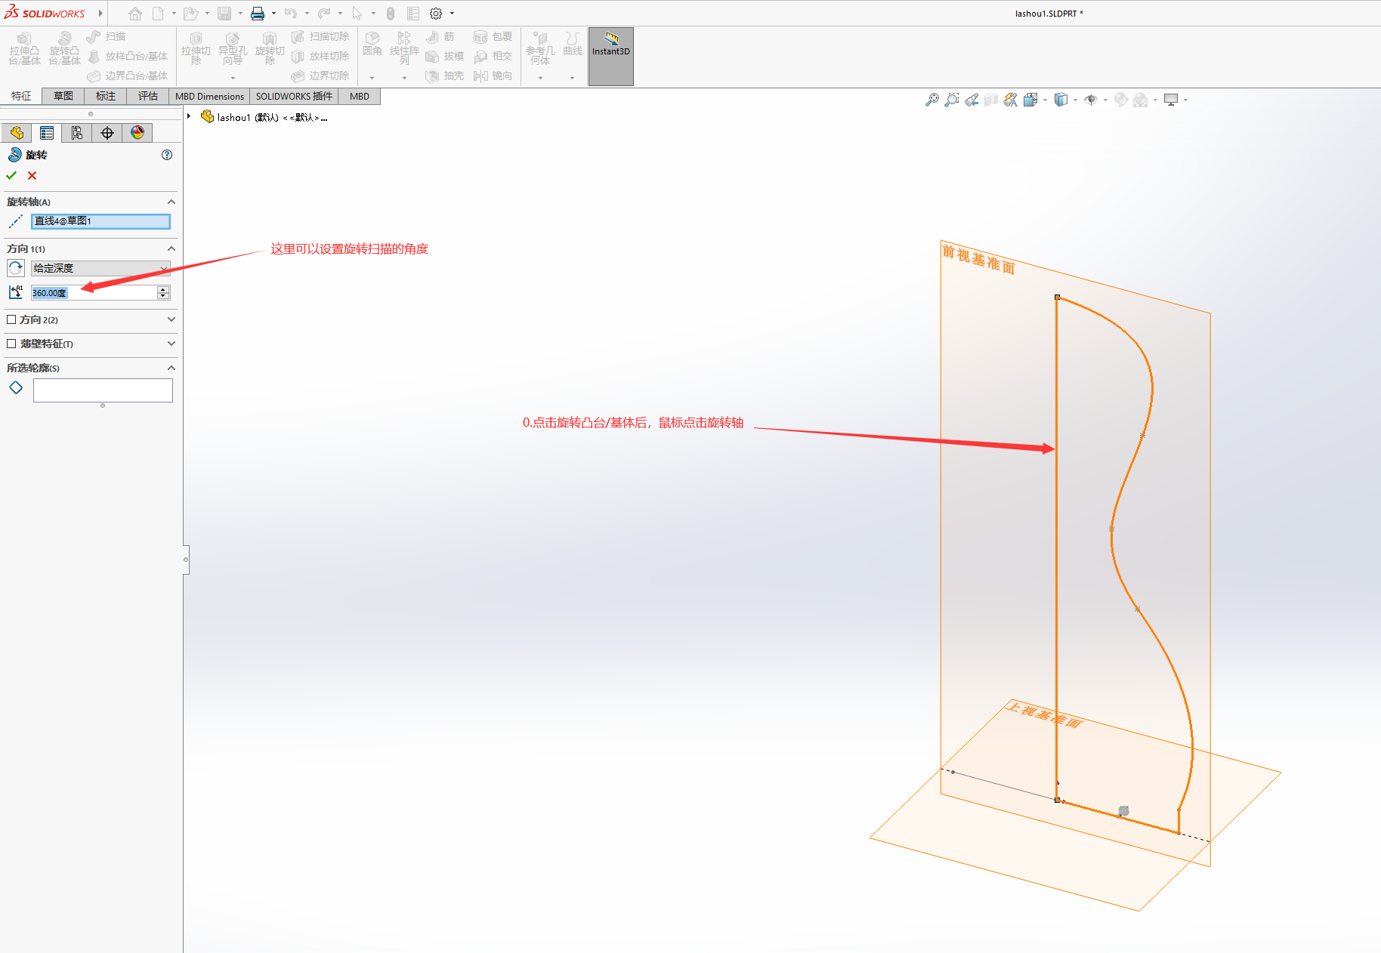Screen dimensions: 1381x953
Task: Open the Hide/Show Items dropdown arrow
Action: click(x=1105, y=100)
